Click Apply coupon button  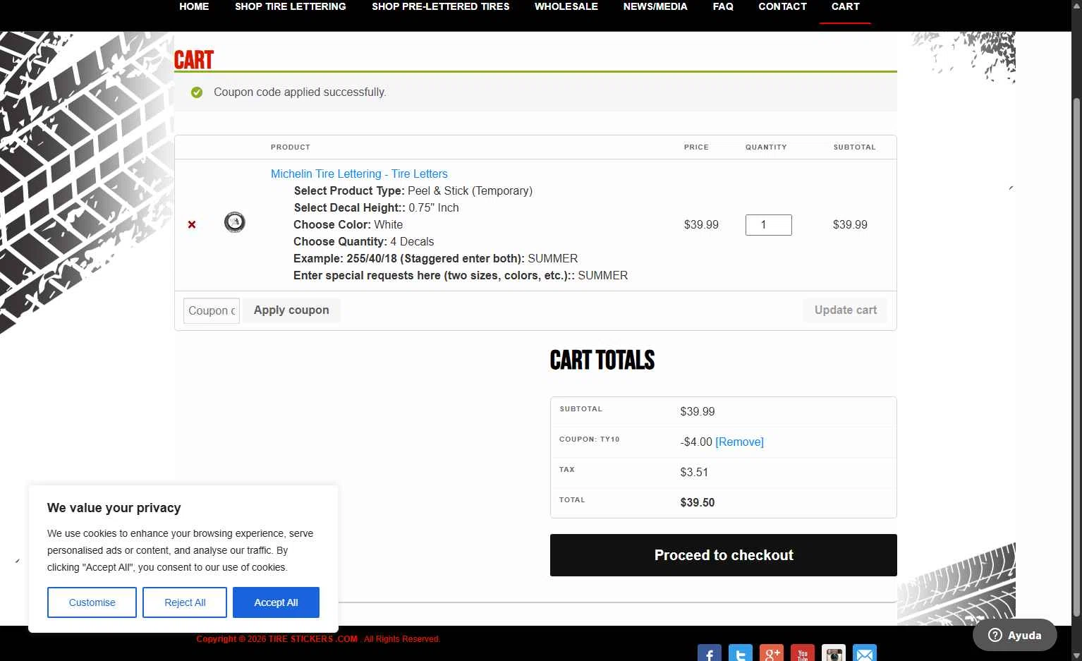coord(291,310)
